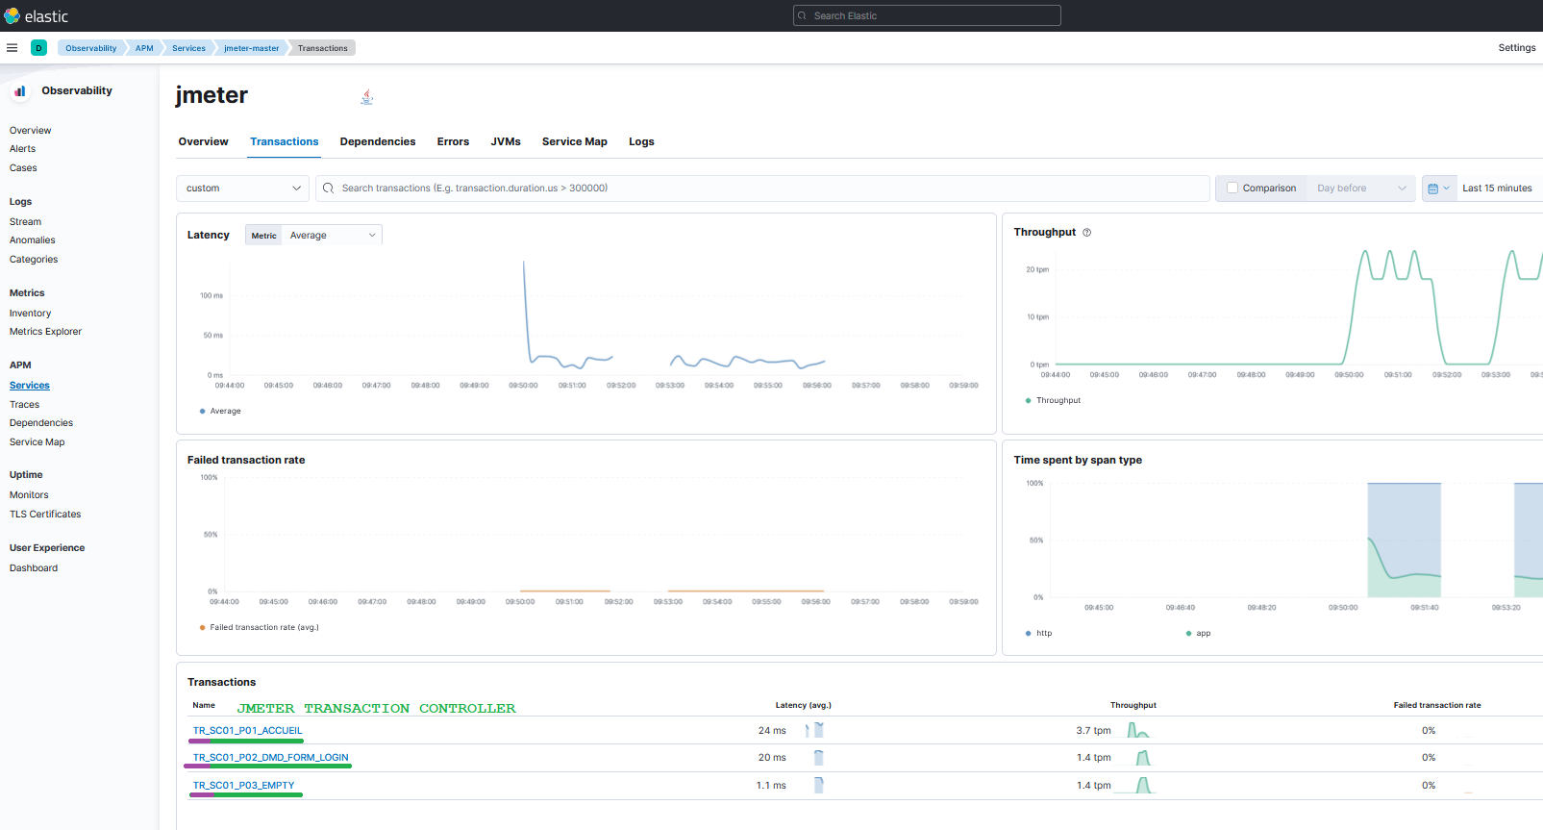Expand the custom transaction type dropdown
Screen dimensions: 1543x830
point(242,189)
